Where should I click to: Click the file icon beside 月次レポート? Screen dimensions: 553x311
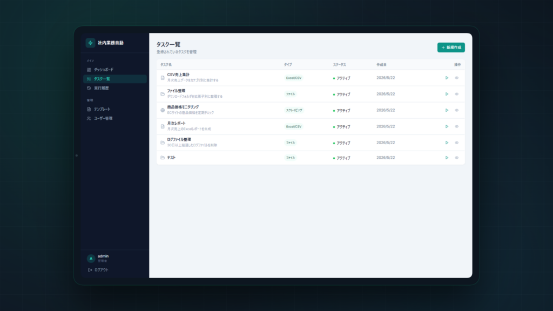[x=163, y=126]
